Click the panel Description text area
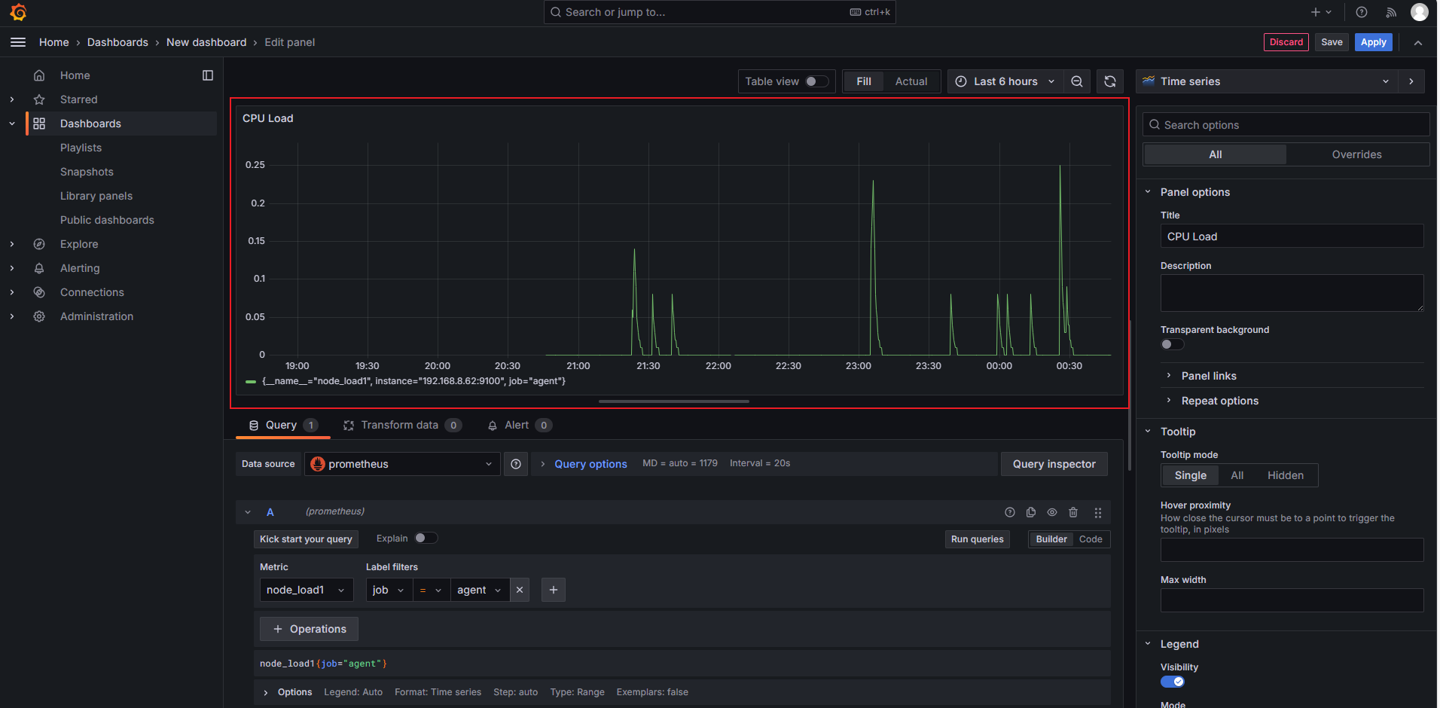The width and height of the screenshot is (1440, 708). point(1292,293)
